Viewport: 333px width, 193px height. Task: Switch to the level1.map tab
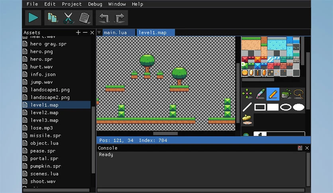(x=156, y=33)
